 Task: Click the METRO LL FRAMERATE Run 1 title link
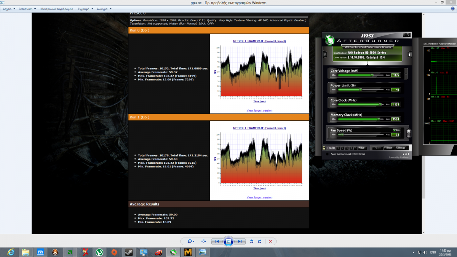point(259,128)
